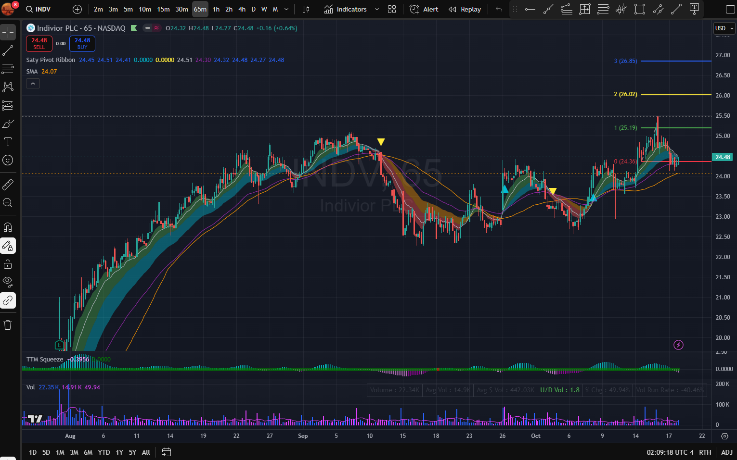Open the INDV symbol search
The height and width of the screenshot is (460, 737).
click(38, 9)
